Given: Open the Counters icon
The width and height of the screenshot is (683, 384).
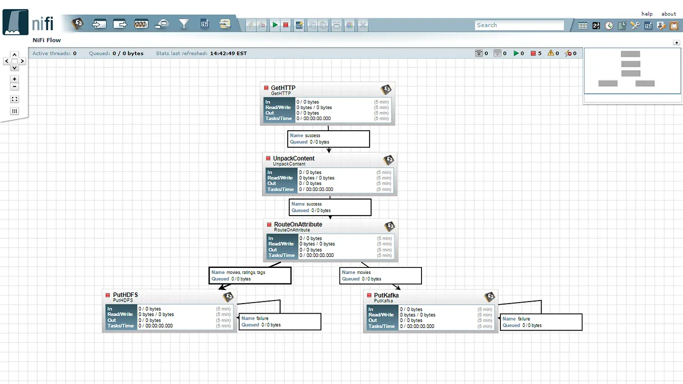Looking at the screenshot, I should pyautogui.click(x=596, y=26).
